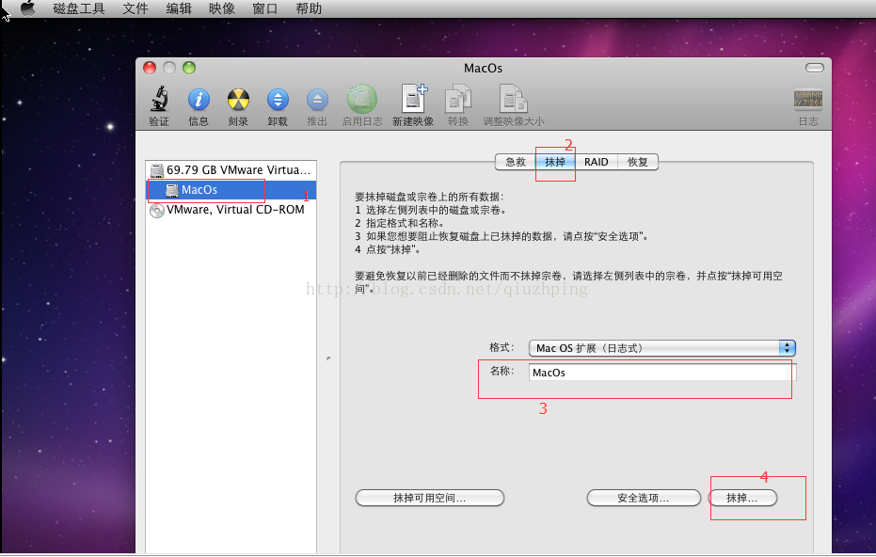The width and height of the screenshot is (876, 557).
Task: Open the Info (信息) toolbar icon
Action: pyautogui.click(x=199, y=100)
